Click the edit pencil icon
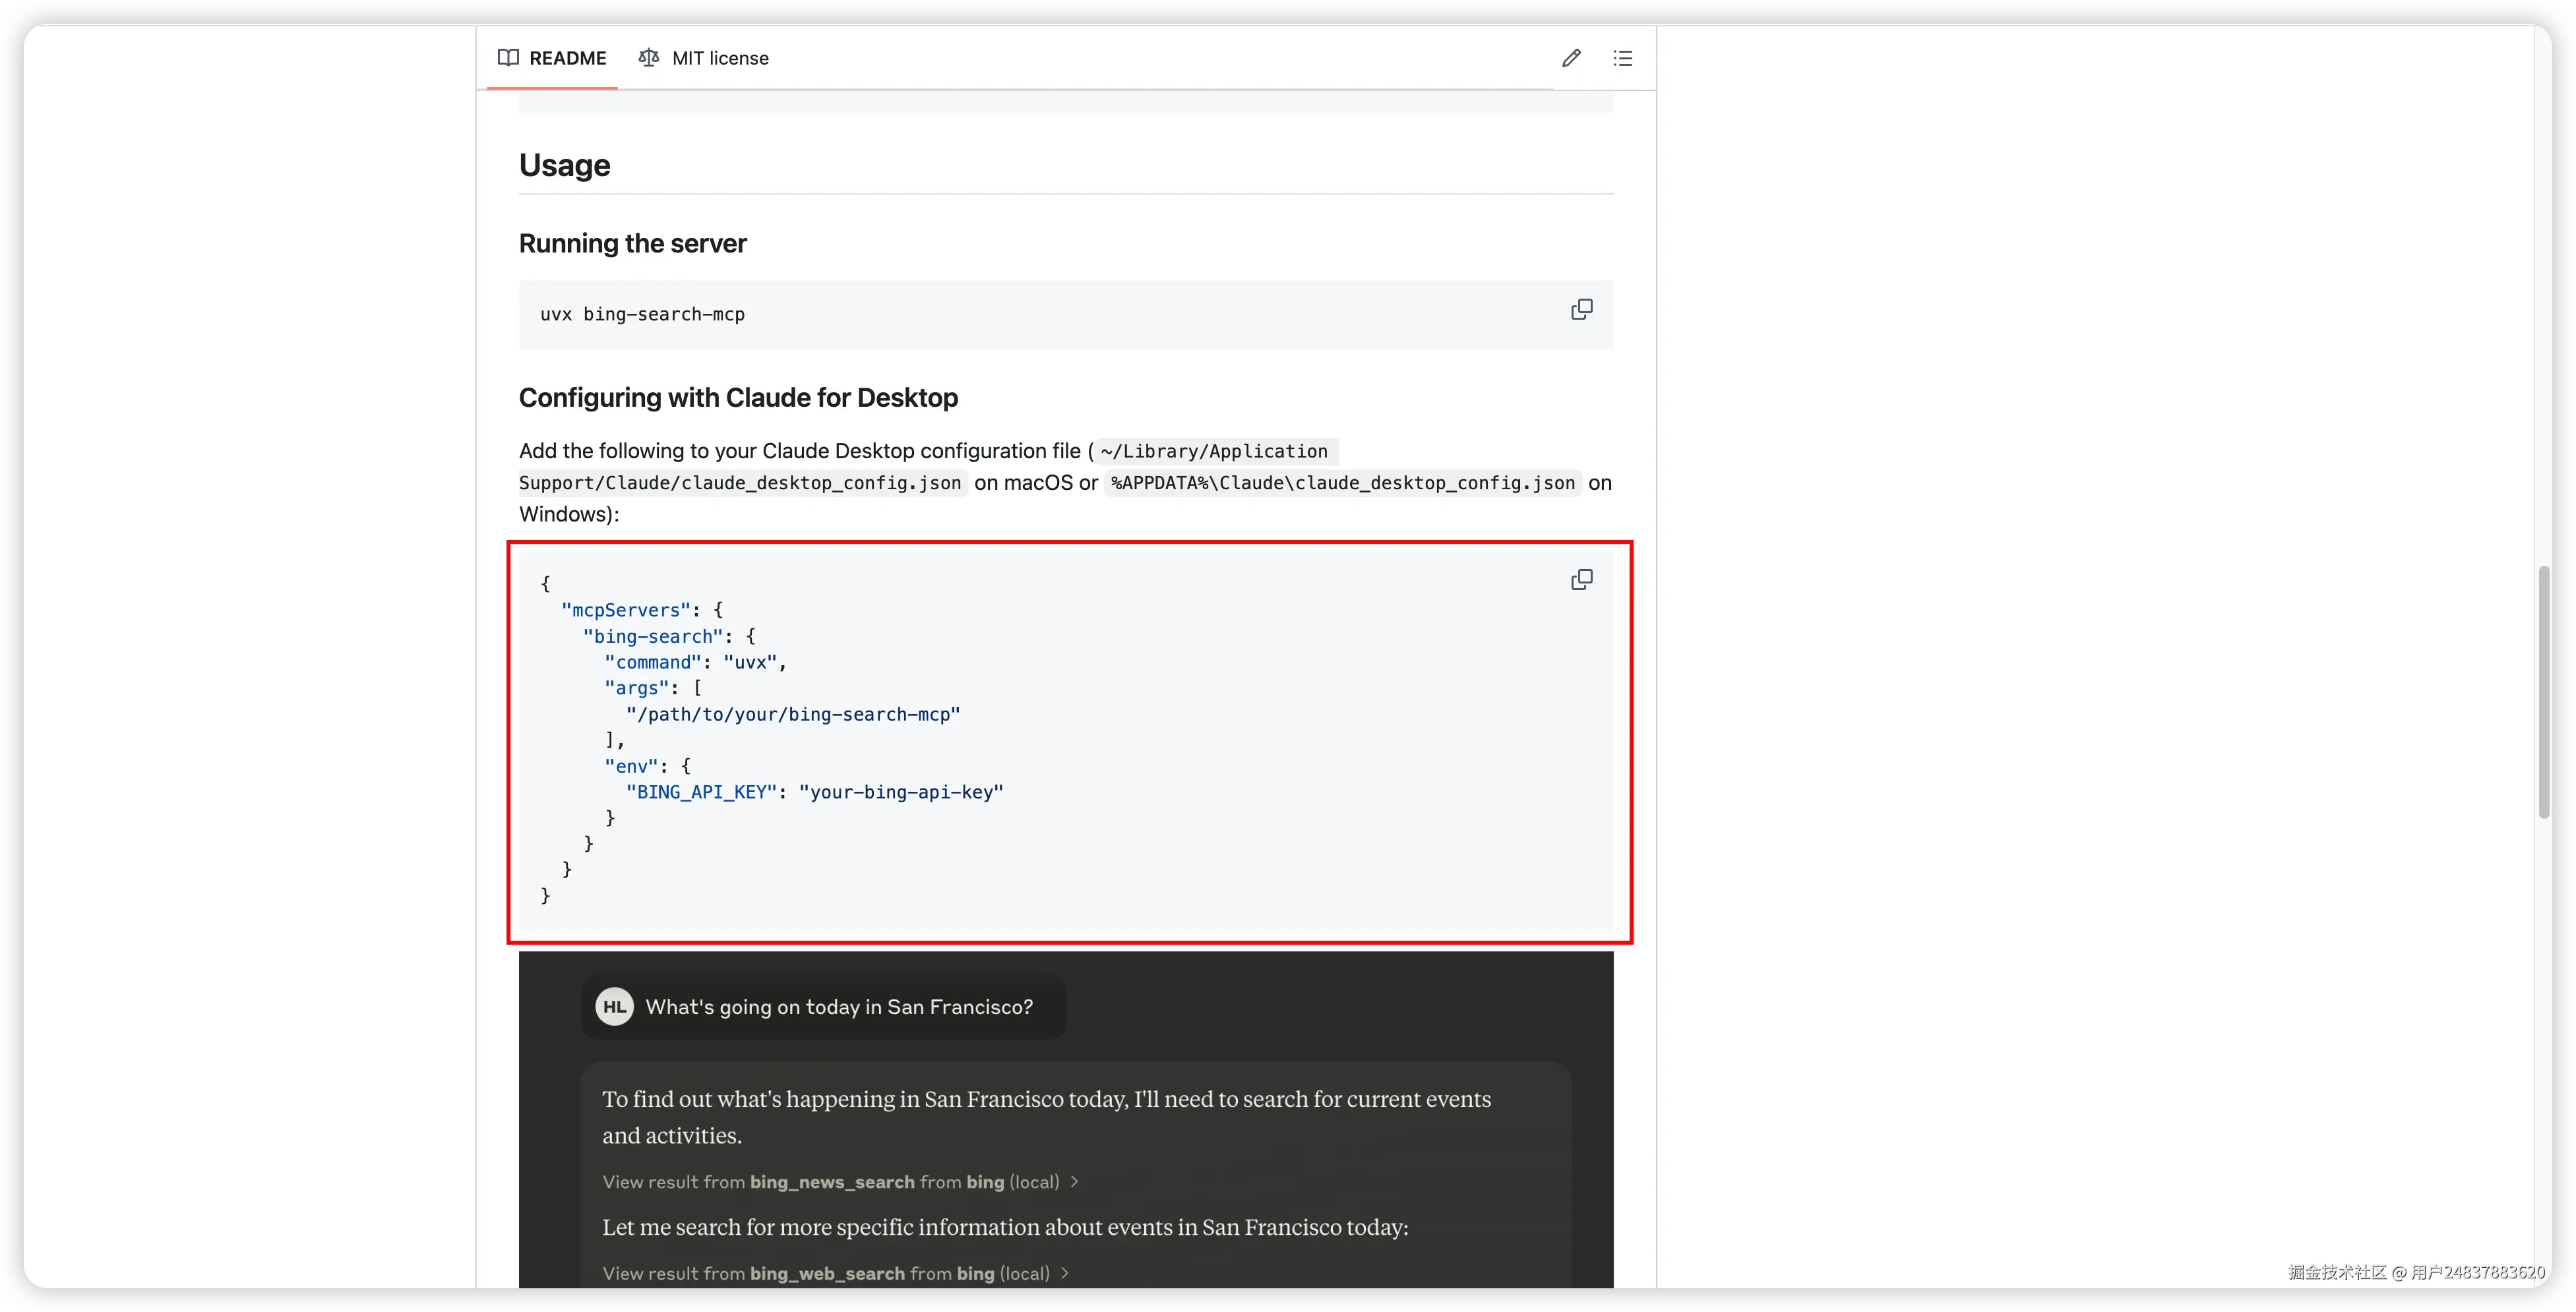2576x1312 pixels. coord(1571,58)
